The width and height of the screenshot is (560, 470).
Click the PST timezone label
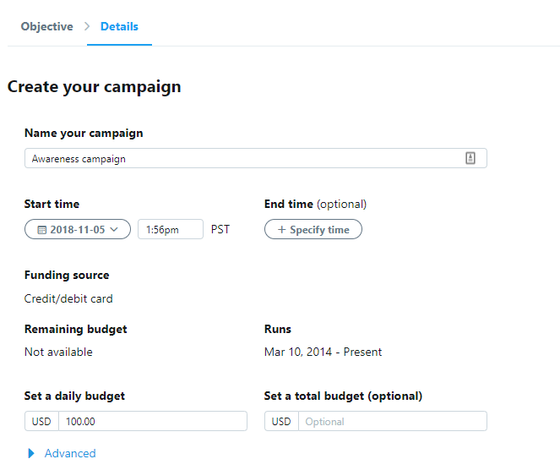click(220, 229)
